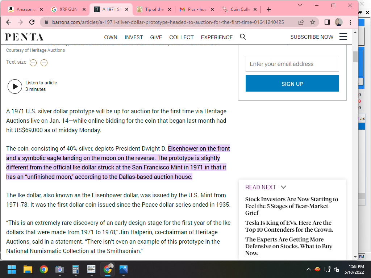
Task: Show hidden system tray icons
Action: (309, 269)
